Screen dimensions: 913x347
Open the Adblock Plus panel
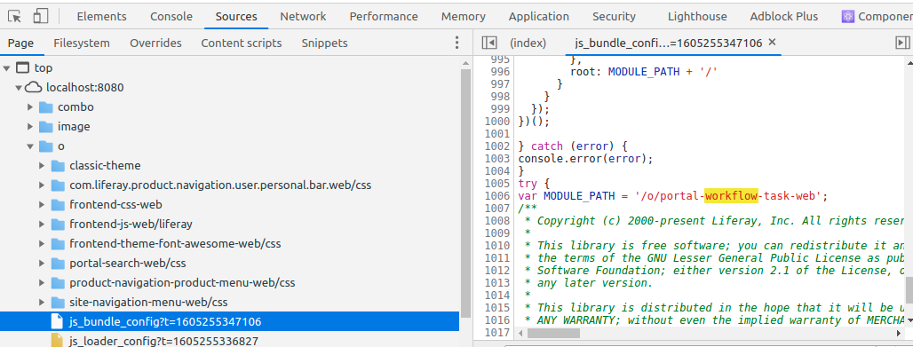[783, 16]
